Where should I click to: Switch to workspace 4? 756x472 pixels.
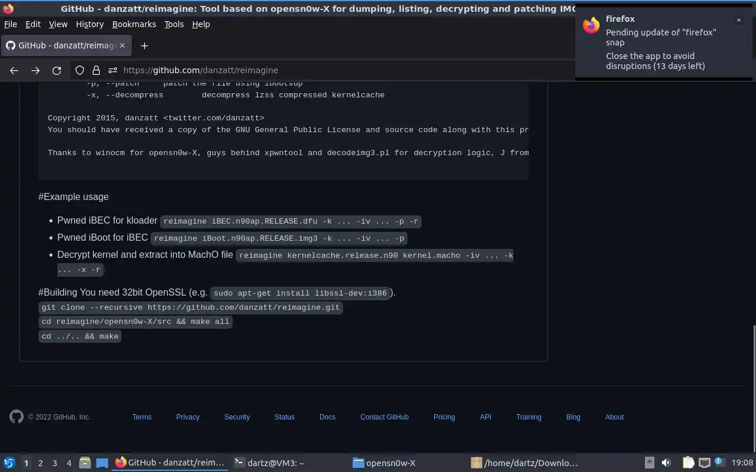click(x=69, y=463)
